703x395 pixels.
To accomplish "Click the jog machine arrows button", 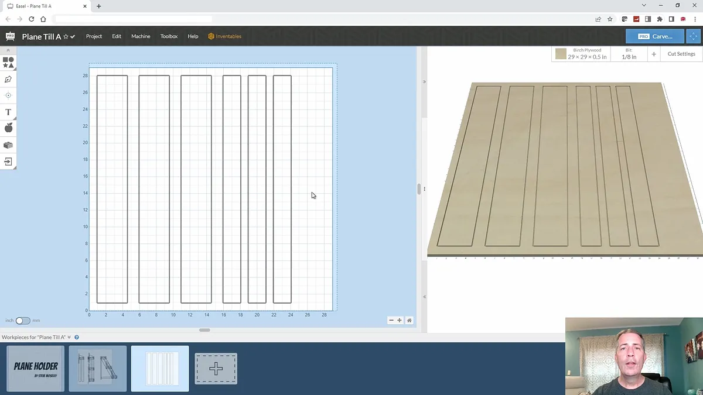I will 694,36.
